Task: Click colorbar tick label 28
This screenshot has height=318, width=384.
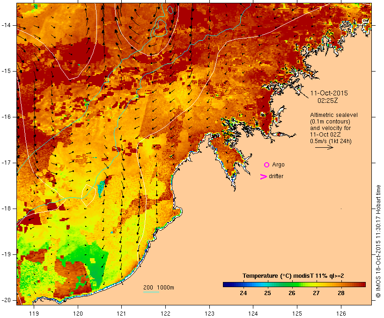Action: (341, 293)
